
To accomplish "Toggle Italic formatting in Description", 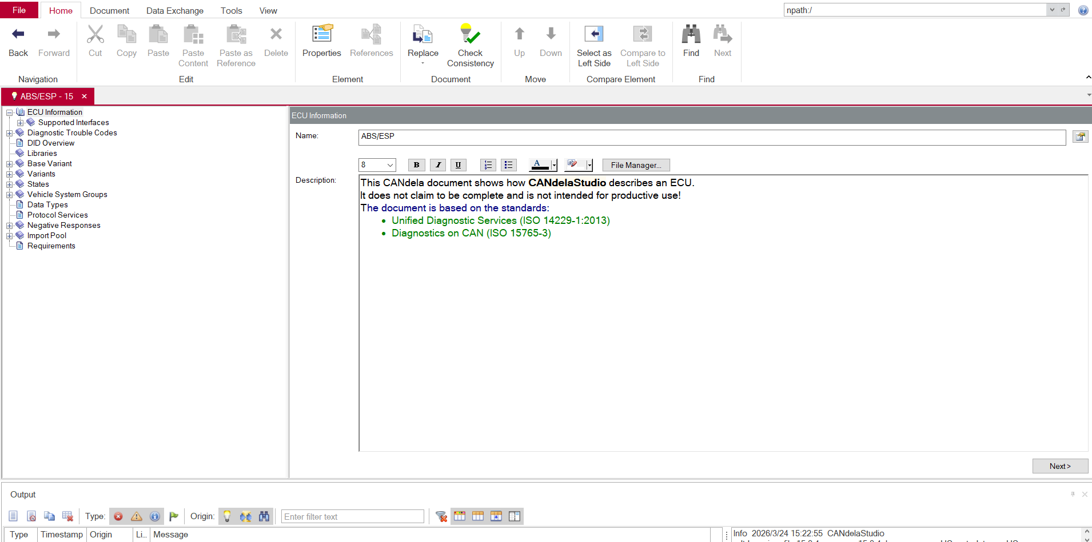I will point(438,165).
